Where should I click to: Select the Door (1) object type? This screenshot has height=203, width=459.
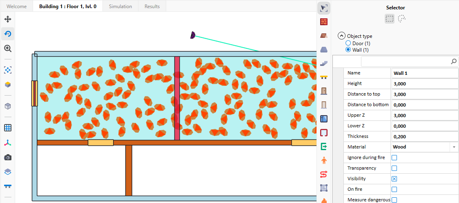click(x=348, y=44)
